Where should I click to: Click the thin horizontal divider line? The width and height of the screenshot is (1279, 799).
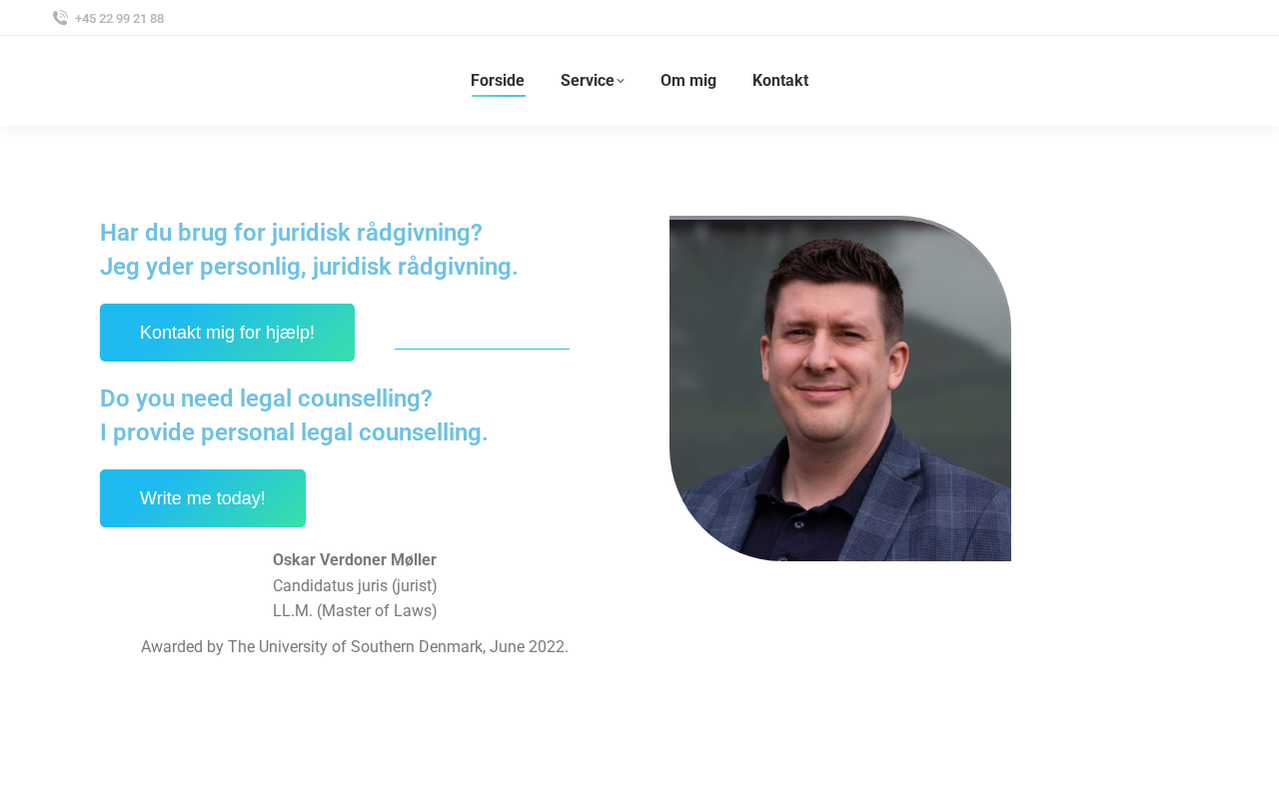point(482,349)
